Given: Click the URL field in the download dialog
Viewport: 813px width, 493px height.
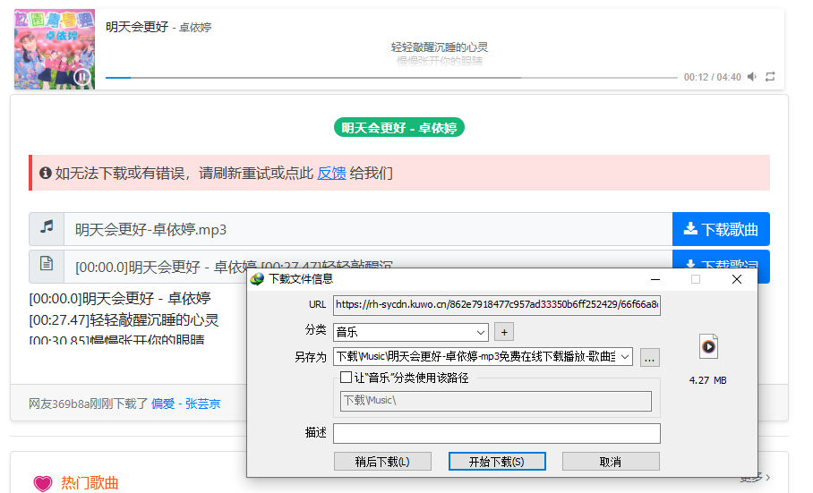Looking at the screenshot, I should pyautogui.click(x=496, y=304).
